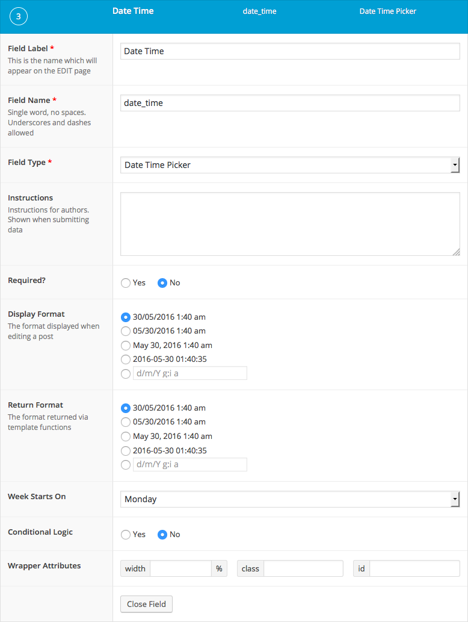
Task: Select 2016-05-30 01:40:35 Return Format
Action: click(x=126, y=451)
